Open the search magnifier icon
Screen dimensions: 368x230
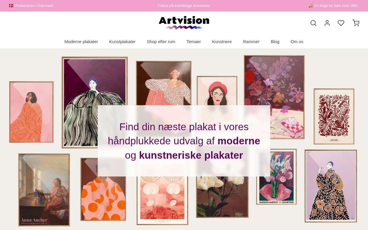pos(313,23)
